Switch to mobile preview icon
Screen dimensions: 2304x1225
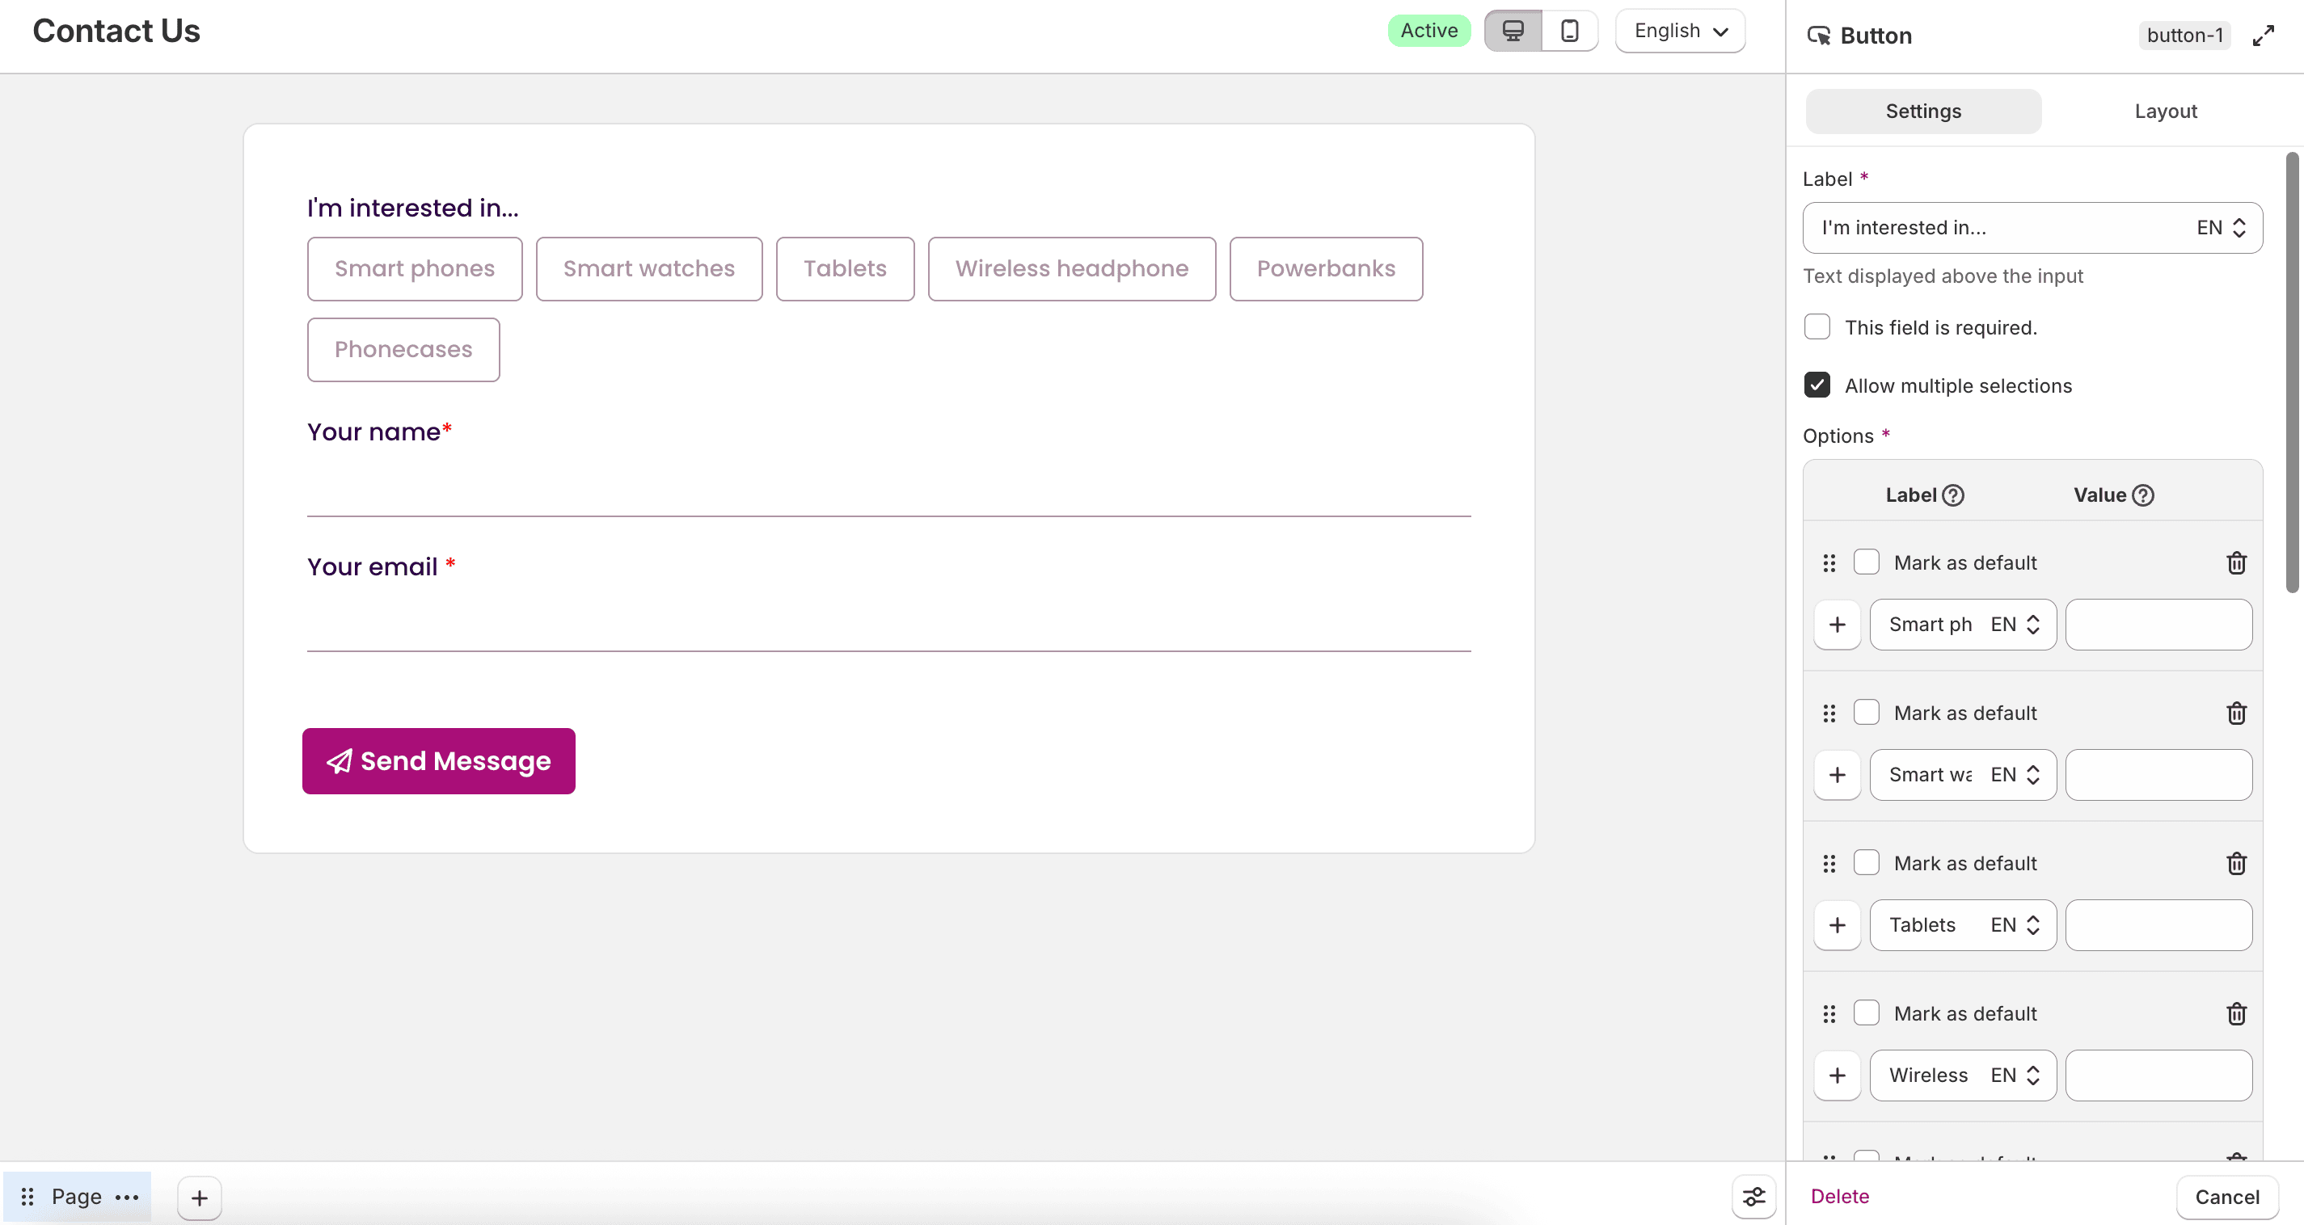coord(1570,31)
